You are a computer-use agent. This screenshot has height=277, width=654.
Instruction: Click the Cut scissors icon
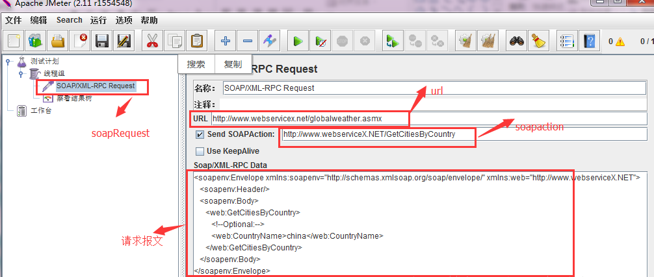point(152,41)
